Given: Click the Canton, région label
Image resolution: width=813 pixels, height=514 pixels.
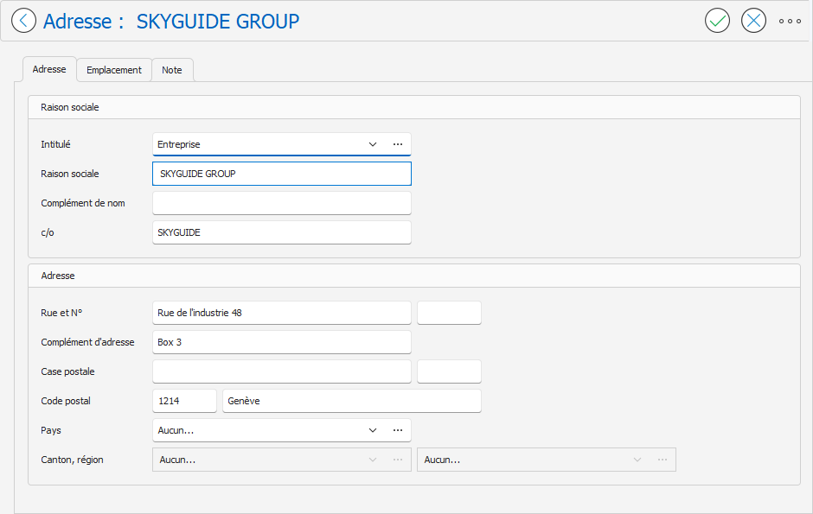Looking at the screenshot, I should point(72,460).
